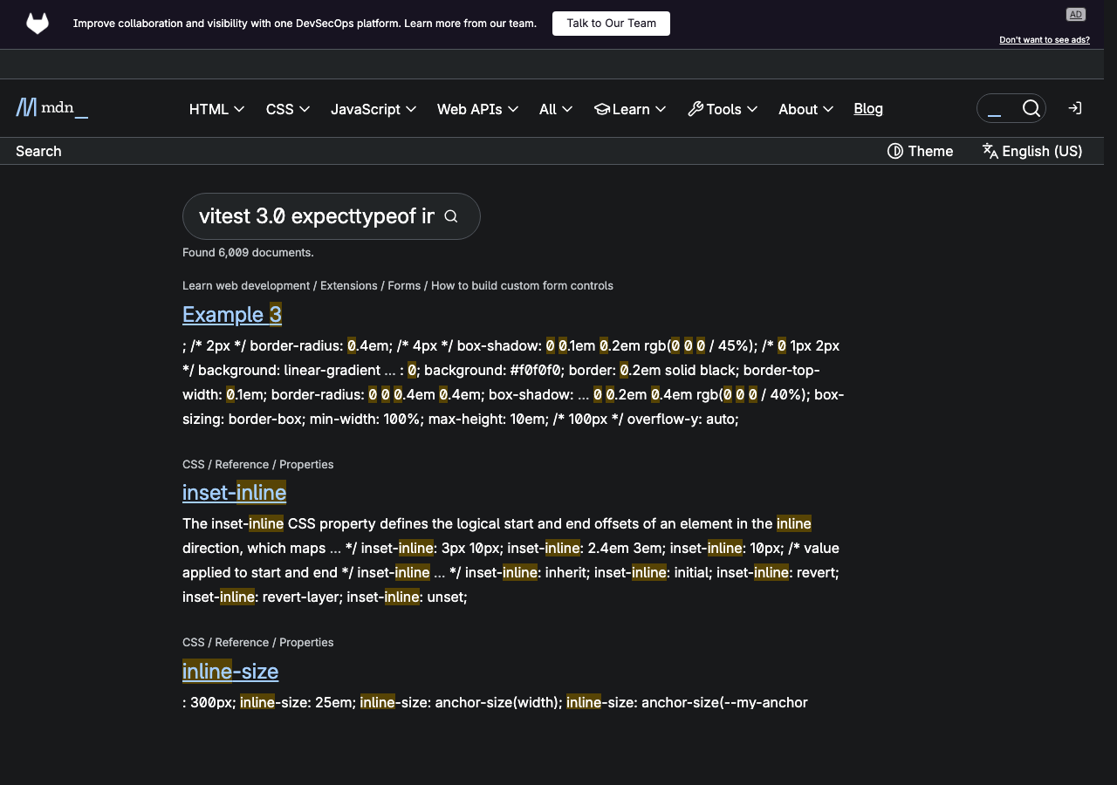Click the graduation cap icon next to Learn

(x=601, y=108)
